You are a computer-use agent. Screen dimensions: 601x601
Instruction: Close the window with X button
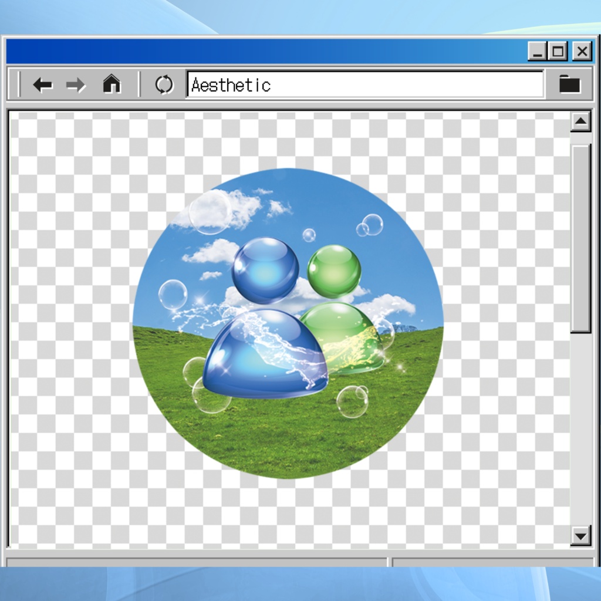(582, 51)
